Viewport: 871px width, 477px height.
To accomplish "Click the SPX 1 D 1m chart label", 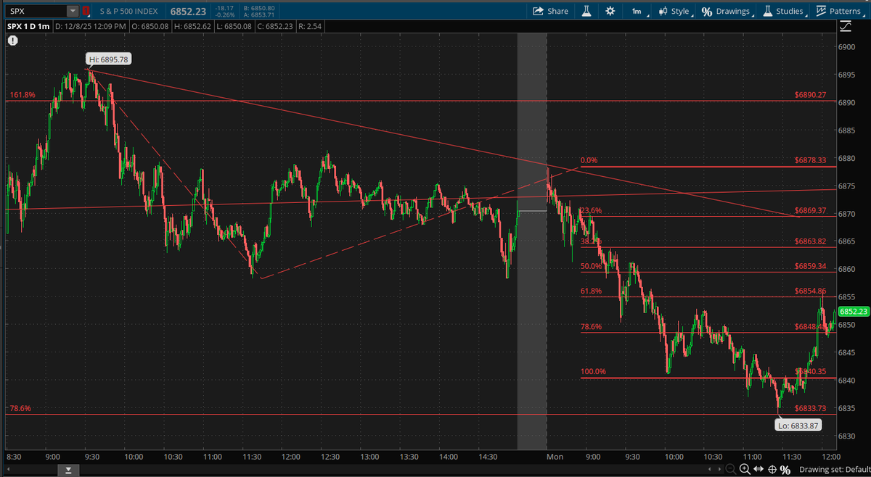I will [30, 26].
